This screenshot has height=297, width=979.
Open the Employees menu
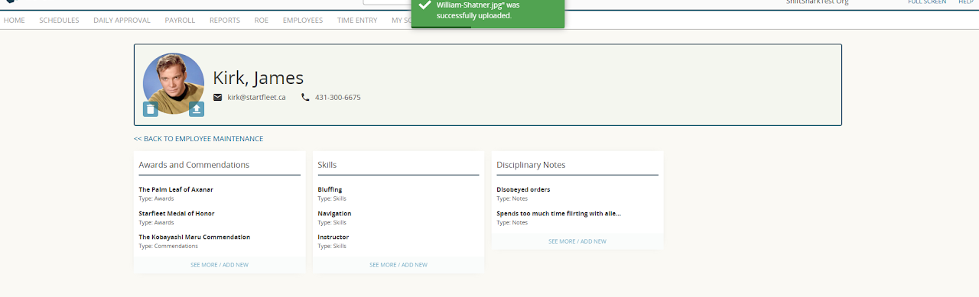tap(303, 21)
